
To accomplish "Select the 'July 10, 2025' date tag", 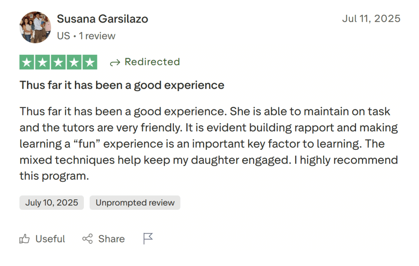I will (x=52, y=203).
